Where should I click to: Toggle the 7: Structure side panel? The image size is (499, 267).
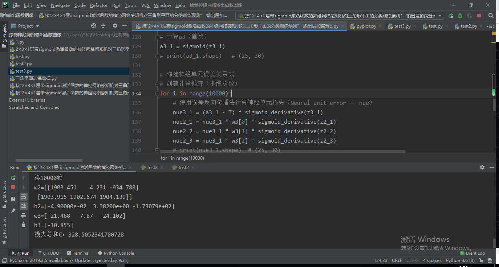click(x=4, y=194)
